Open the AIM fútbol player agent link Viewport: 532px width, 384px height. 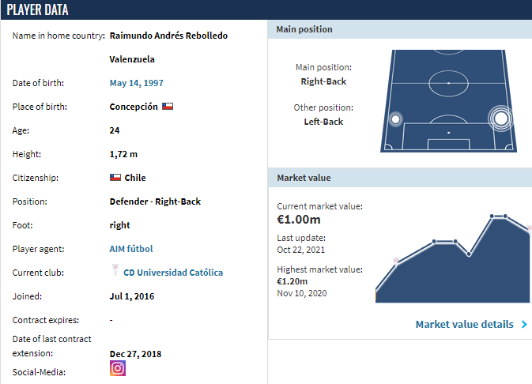tap(131, 249)
